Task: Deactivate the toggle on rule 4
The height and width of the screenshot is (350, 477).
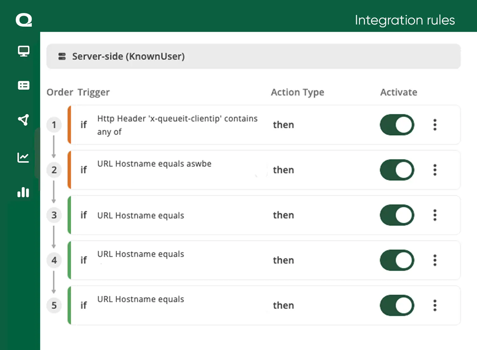Action: [x=397, y=260]
